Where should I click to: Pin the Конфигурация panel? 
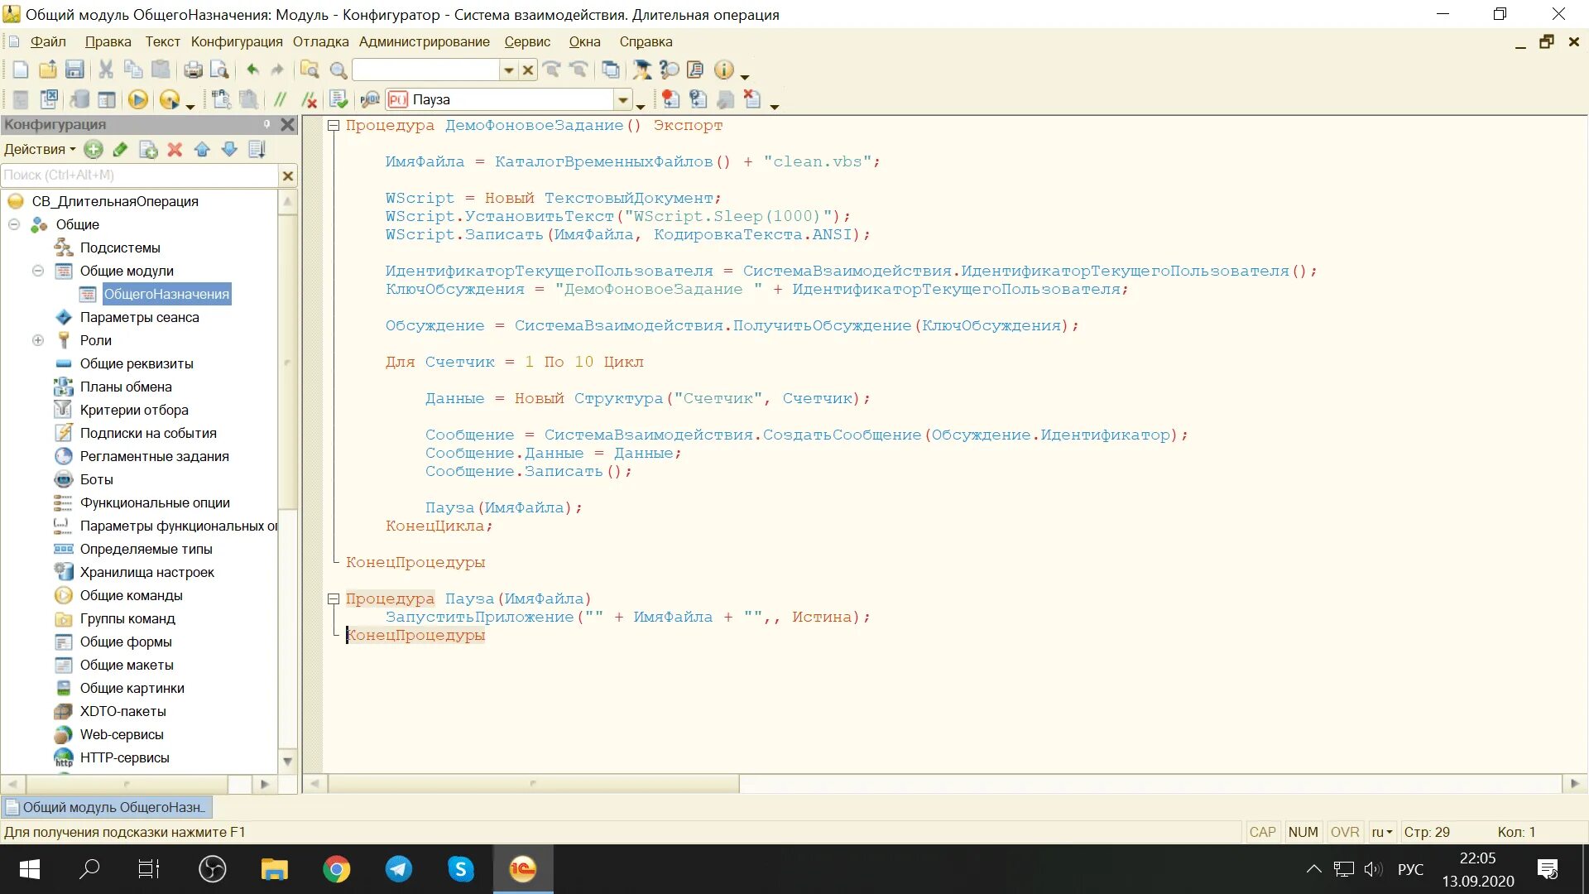click(266, 124)
